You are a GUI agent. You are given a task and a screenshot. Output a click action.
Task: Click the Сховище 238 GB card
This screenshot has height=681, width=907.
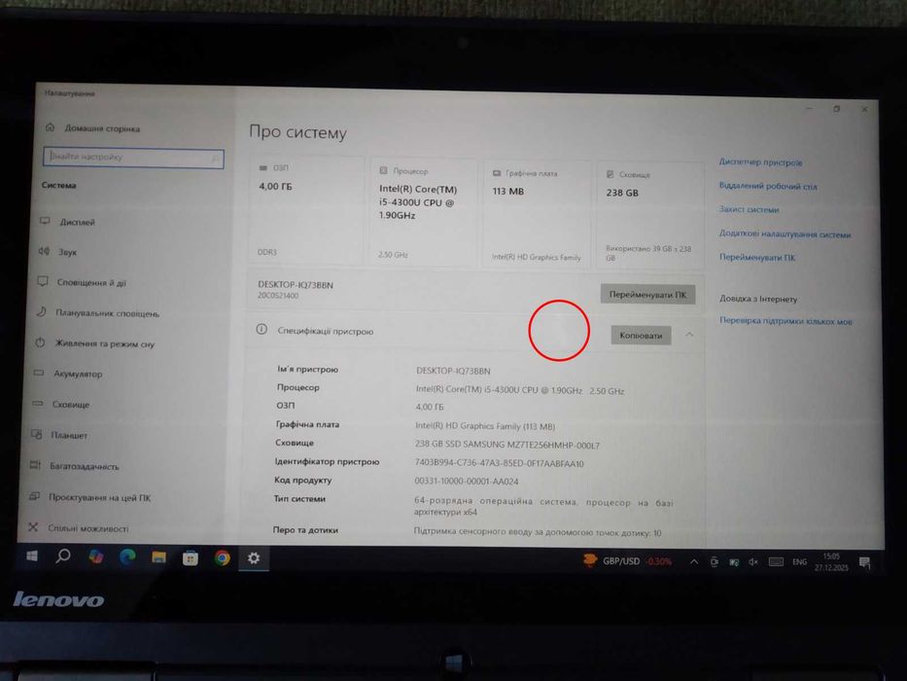click(x=649, y=216)
